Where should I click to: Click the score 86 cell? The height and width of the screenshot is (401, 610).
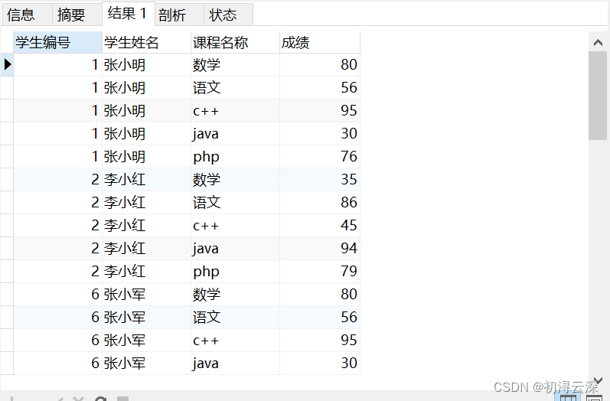pyautogui.click(x=320, y=202)
